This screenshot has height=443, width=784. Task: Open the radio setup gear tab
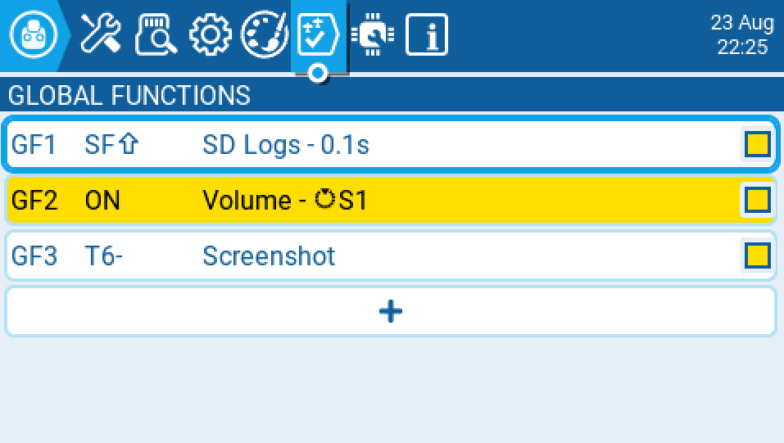pos(210,35)
